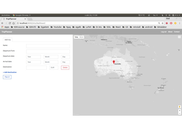Open the Chrome three-dot menu
182x129 pixels.
180,23
